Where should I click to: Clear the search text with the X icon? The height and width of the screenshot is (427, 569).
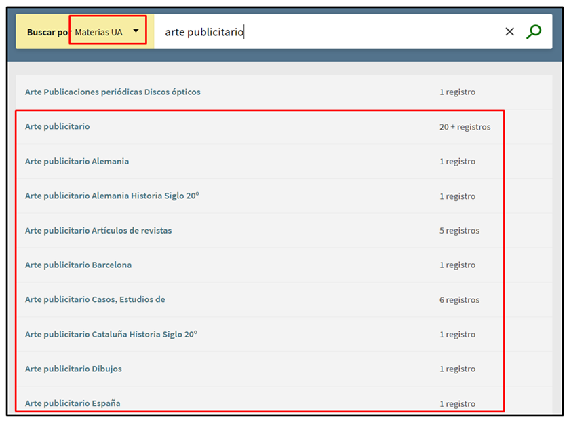(x=509, y=32)
